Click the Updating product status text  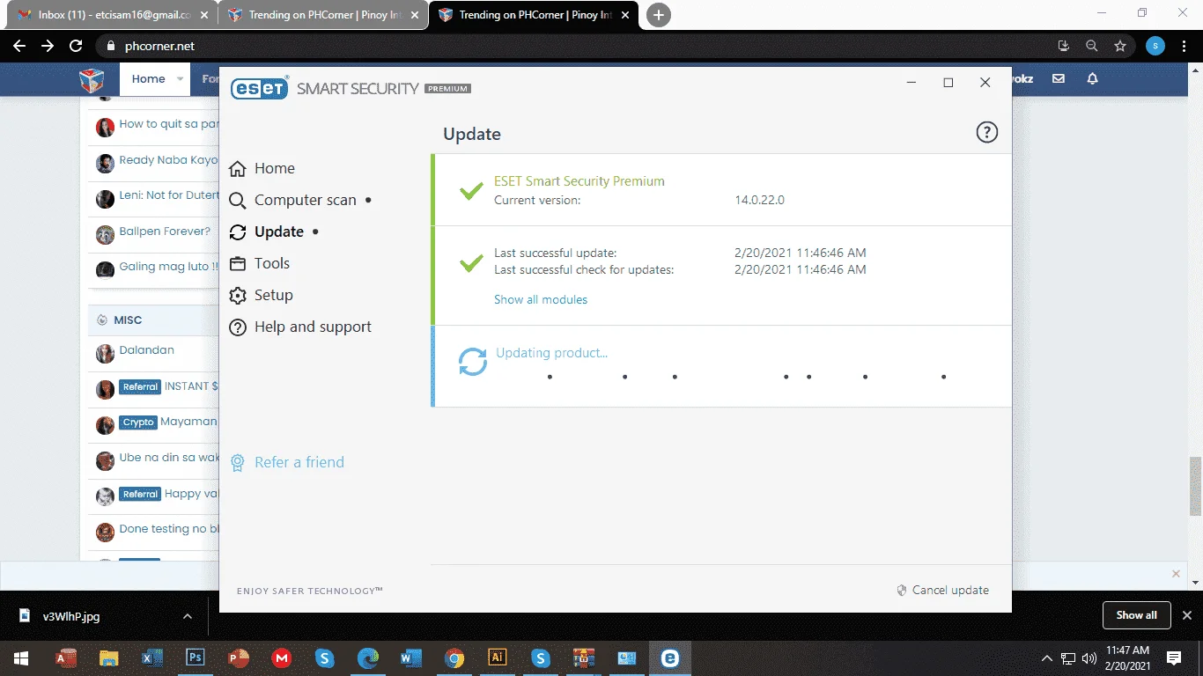pos(551,353)
